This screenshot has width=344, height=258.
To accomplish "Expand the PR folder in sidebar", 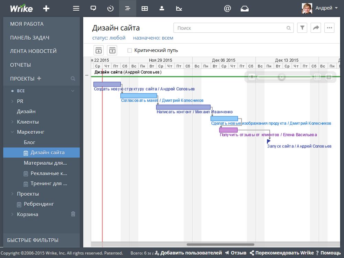I will point(12,101).
